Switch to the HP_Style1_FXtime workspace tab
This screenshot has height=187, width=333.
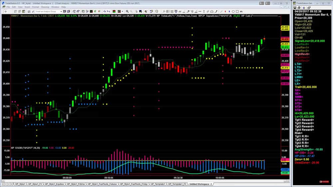[76, 184]
